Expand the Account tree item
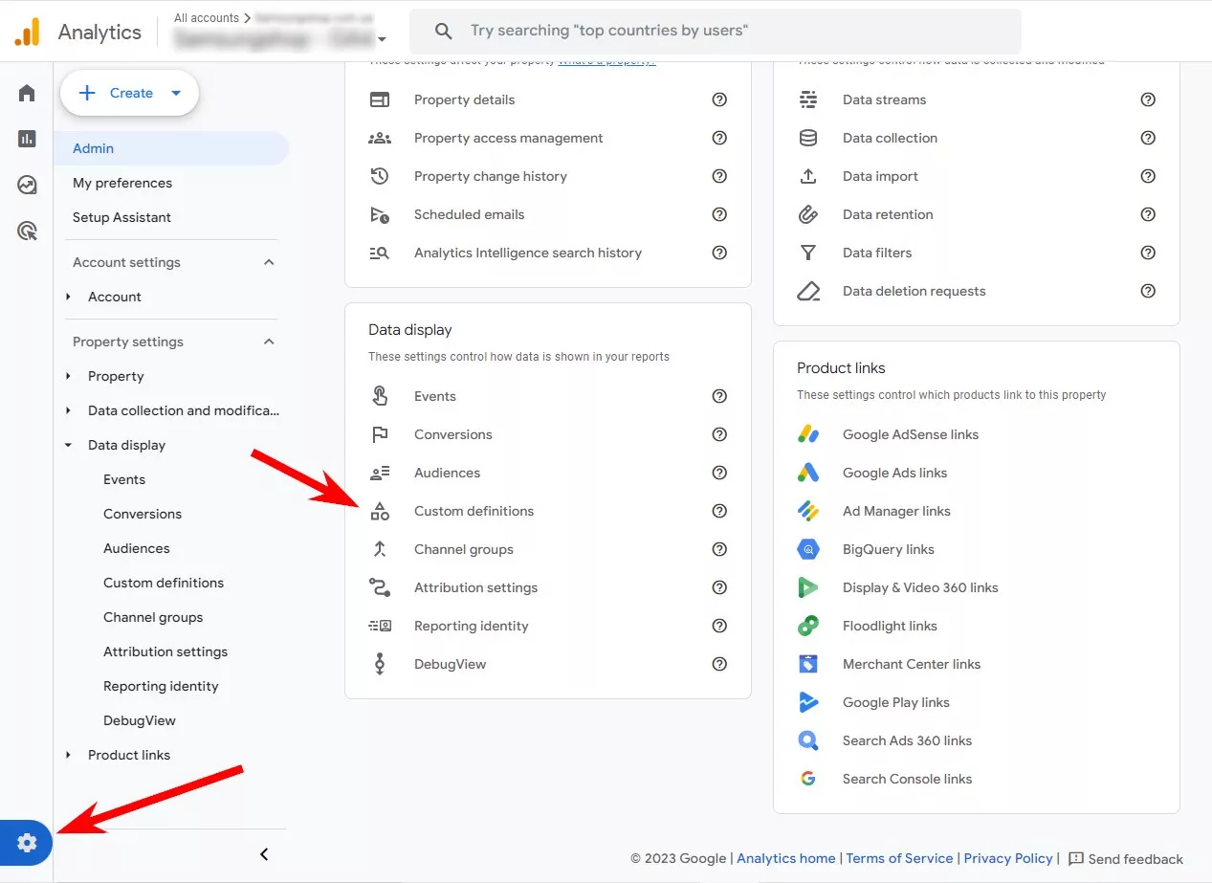The width and height of the screenshot is (1212, 883). tap(68, 297)
